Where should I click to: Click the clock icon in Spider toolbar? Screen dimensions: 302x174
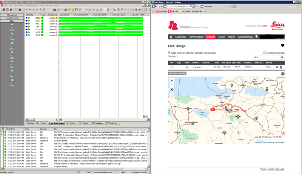(105, 9)
